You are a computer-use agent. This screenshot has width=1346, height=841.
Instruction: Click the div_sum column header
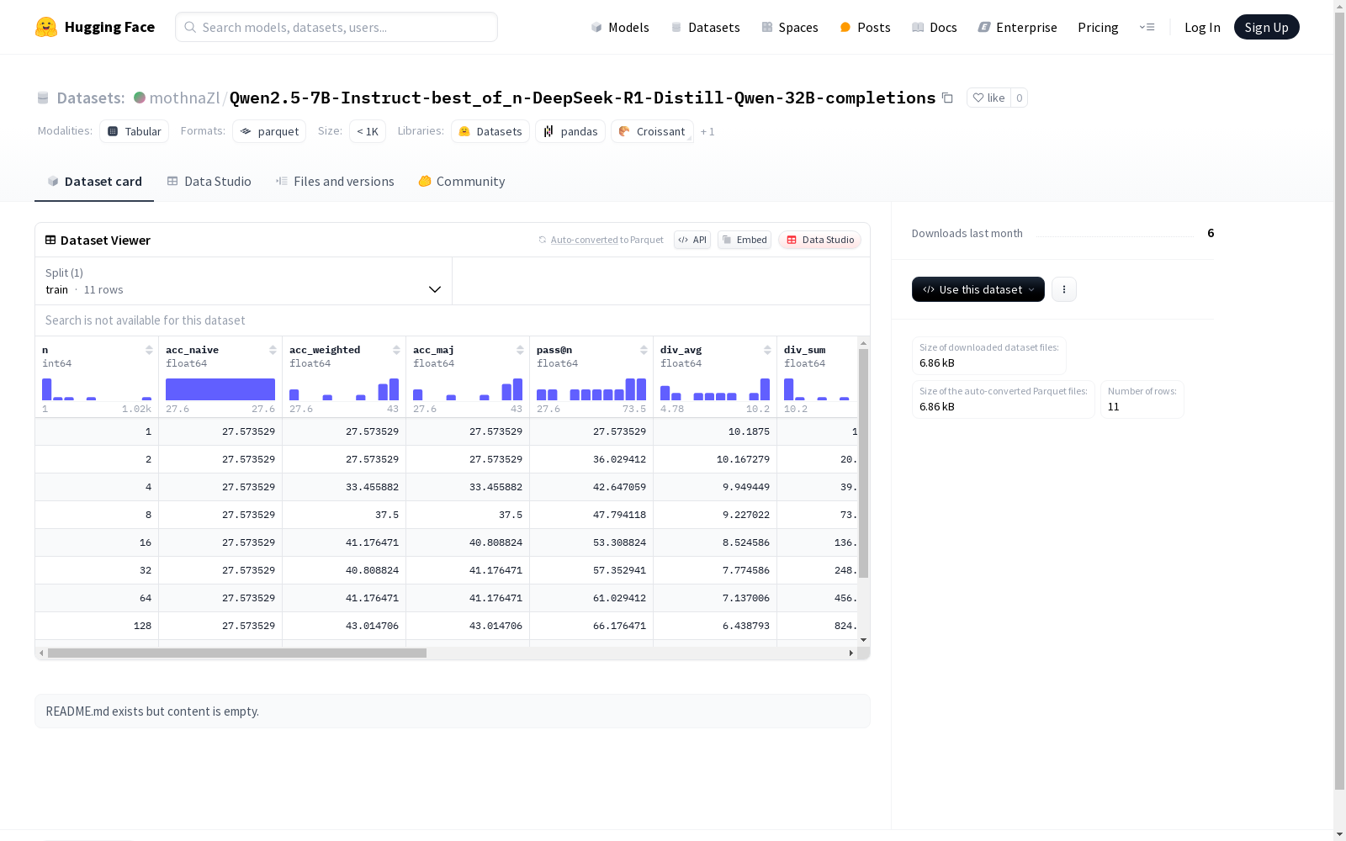click(805, 350)
